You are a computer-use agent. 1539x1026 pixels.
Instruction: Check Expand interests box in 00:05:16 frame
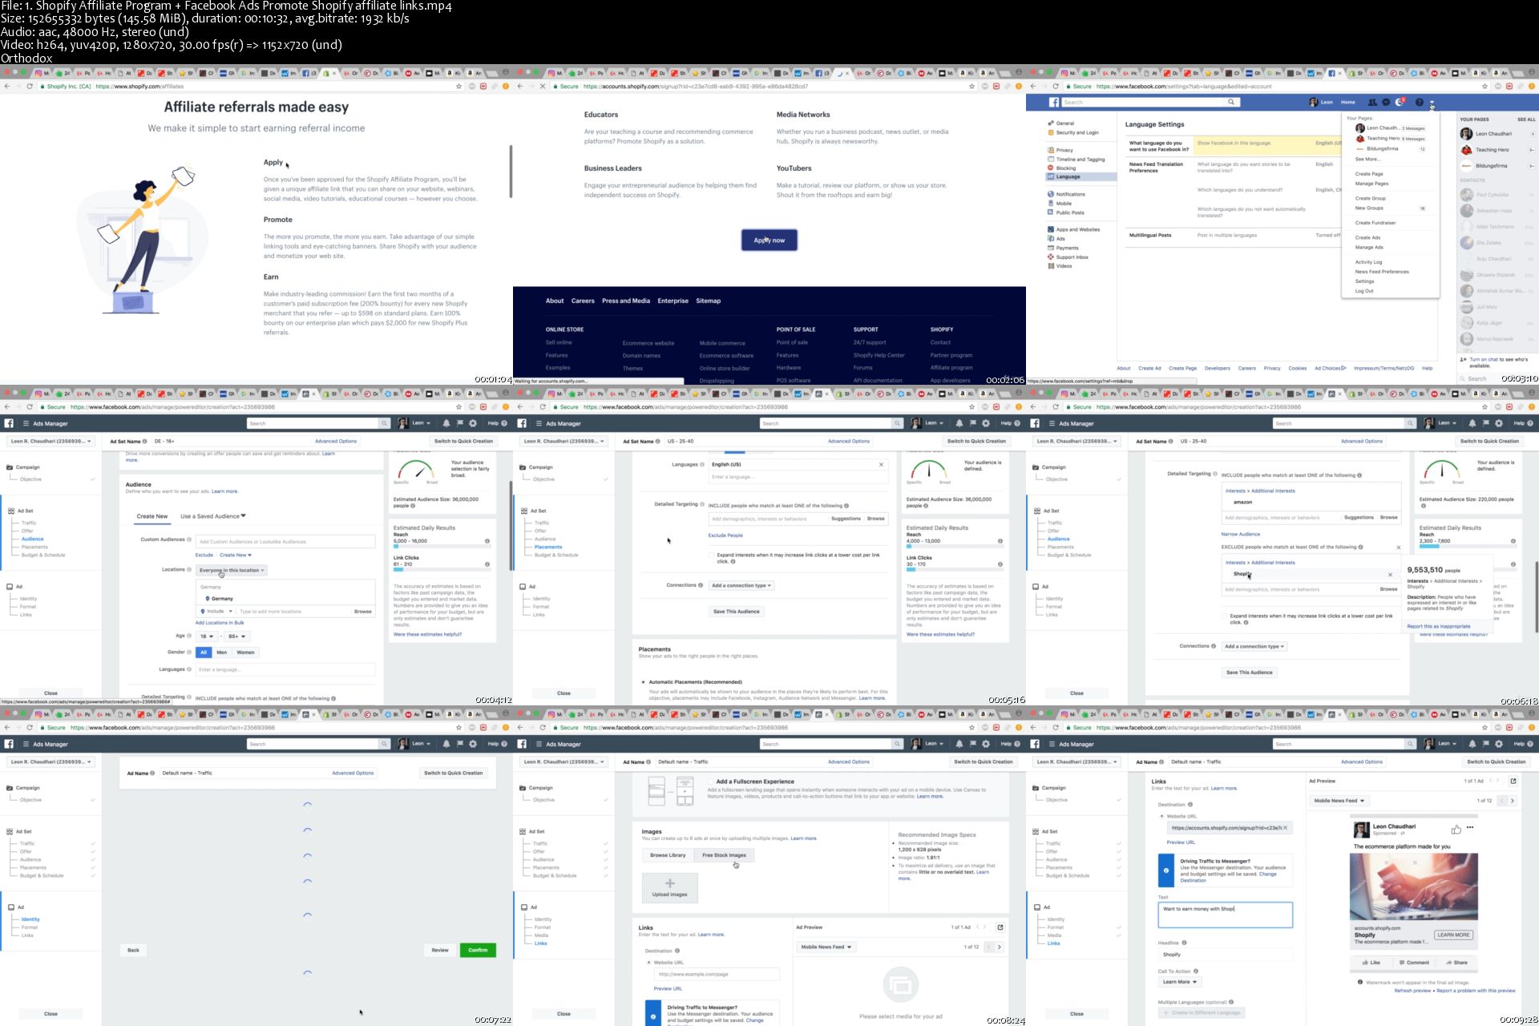coord(711,555)
